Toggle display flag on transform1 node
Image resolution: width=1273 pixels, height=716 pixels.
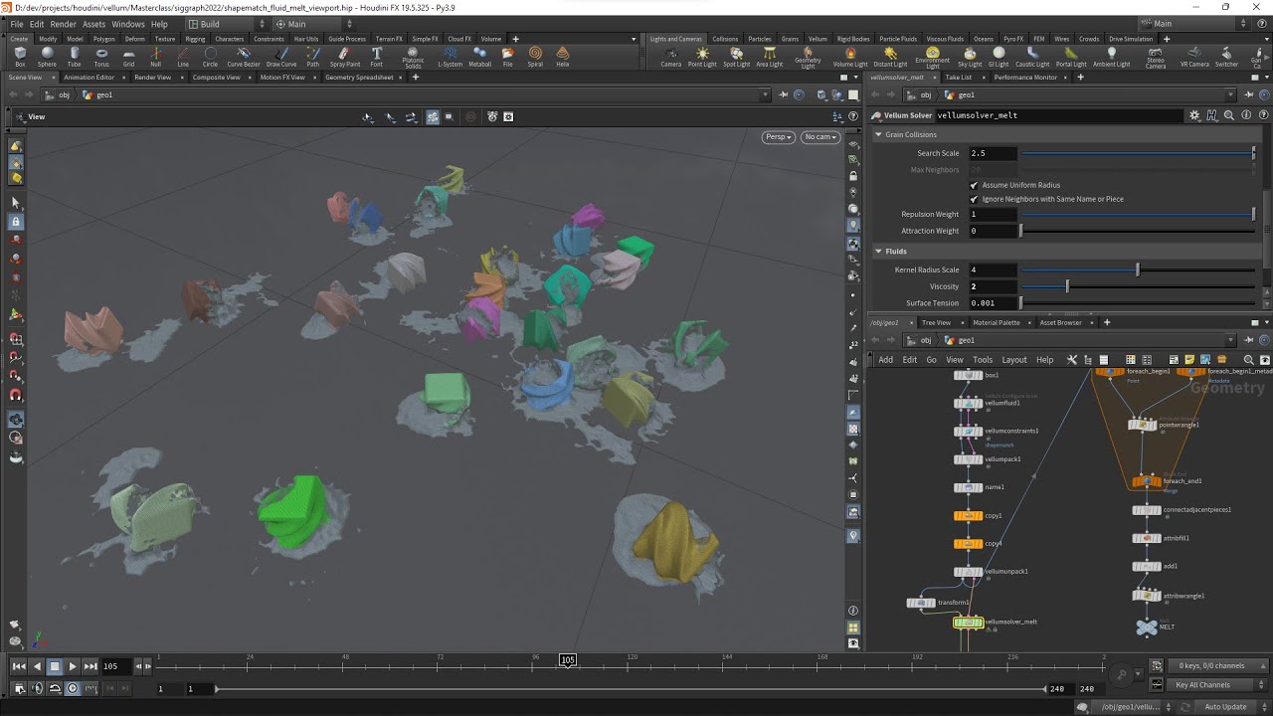[x=933, y=603]
